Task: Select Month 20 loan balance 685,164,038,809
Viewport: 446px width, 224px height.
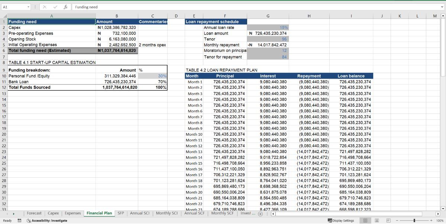Action: coord(352,192)
